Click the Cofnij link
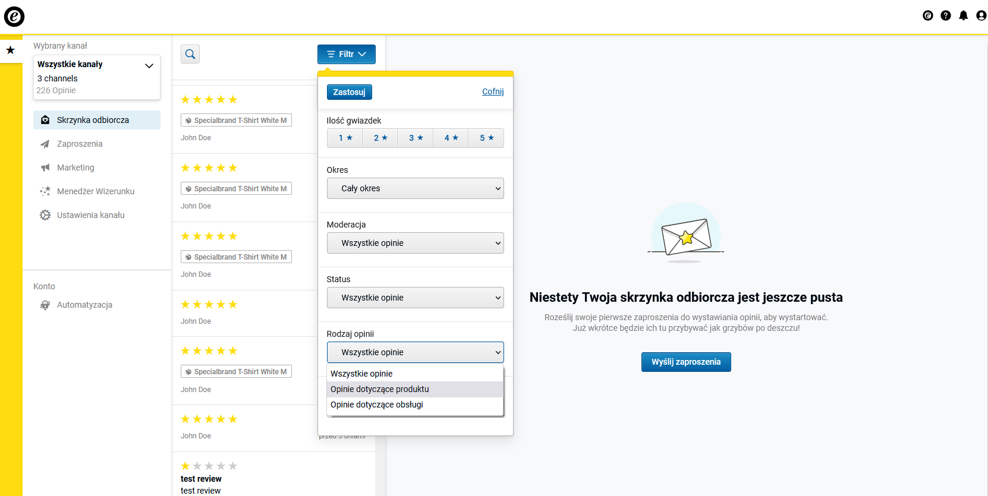The width and height of the screenshot is (988, 496). tap(493, 91)
